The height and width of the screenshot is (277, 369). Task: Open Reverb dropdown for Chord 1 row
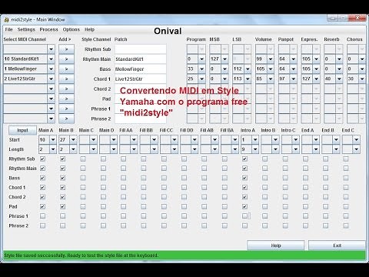coord(339,78)
